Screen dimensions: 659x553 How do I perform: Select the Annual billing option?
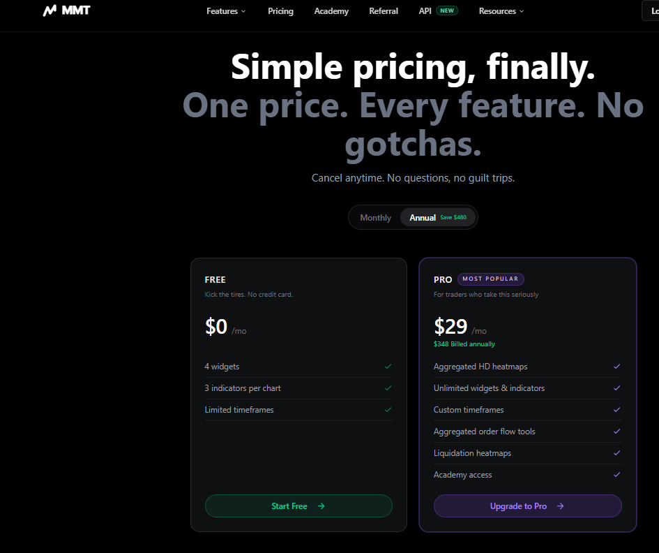(423, 217)
